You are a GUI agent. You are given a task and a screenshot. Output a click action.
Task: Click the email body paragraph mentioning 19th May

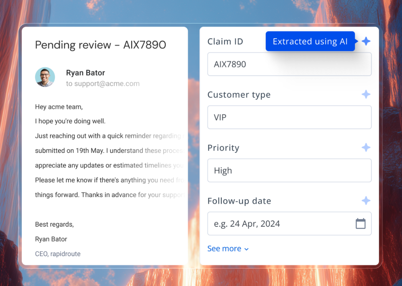pos(109,150)
